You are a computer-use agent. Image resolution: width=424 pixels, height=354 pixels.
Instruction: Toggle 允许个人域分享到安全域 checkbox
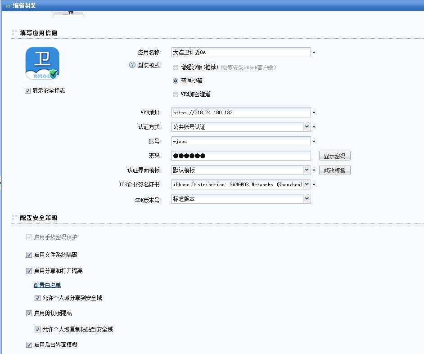[x=37, y=298]
